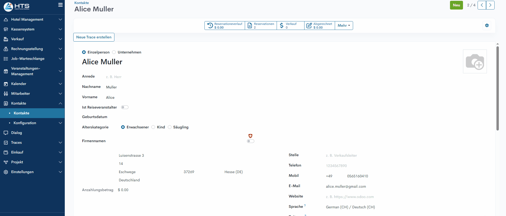Click the Verkauf dollar sign icon
The height and width of the screenshot is (216, 506).
coord(281,25)
